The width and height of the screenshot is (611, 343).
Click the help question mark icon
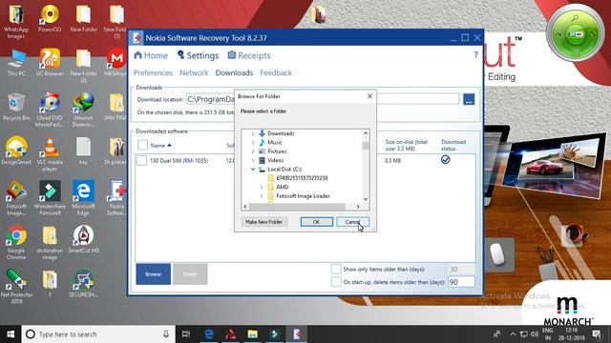[475, 55]
